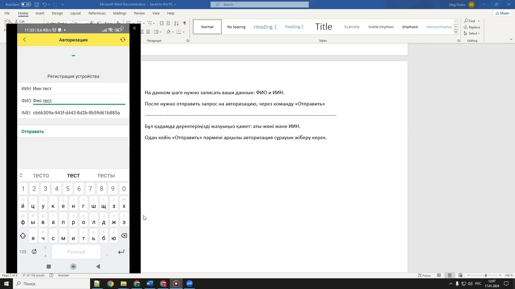Expand the Styles gallery More arrow

pyautogui.click(x=456, y=33)
